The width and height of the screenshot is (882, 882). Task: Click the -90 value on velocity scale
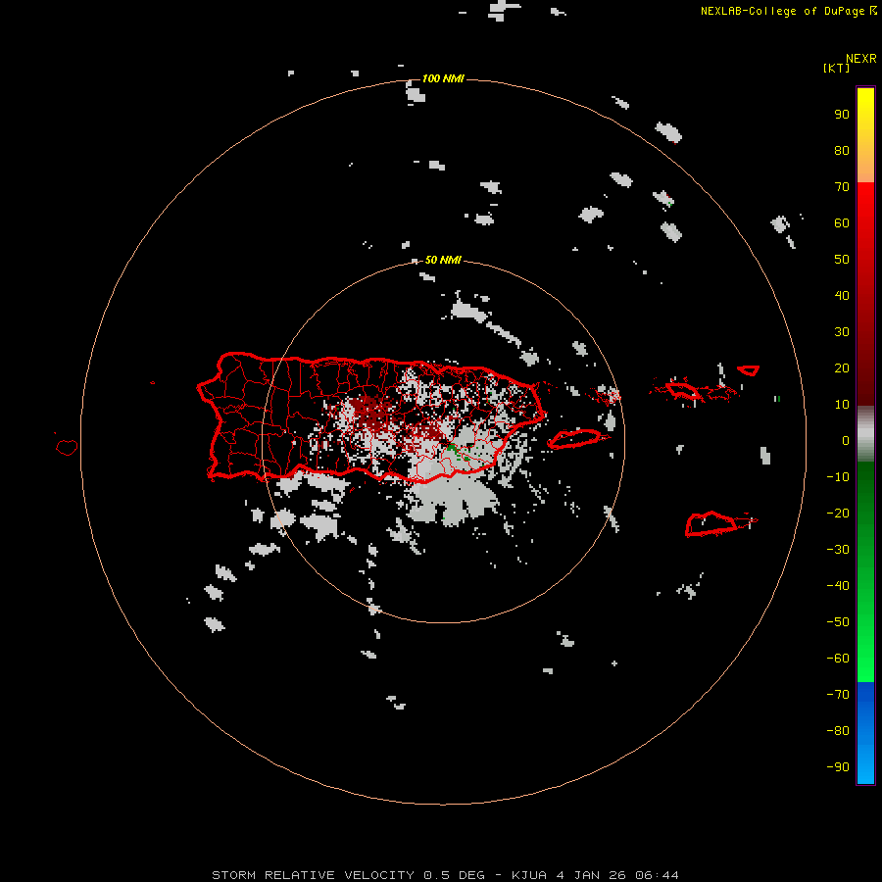point(838,767)
